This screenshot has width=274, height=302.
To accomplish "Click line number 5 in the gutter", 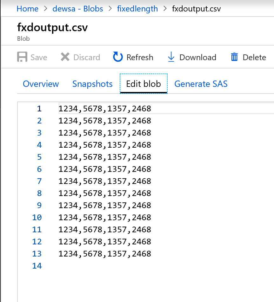I will [39, 157].
